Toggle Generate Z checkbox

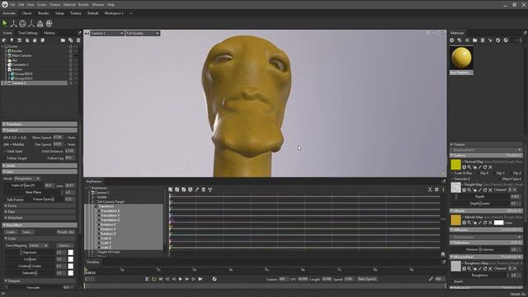[453, 179]
